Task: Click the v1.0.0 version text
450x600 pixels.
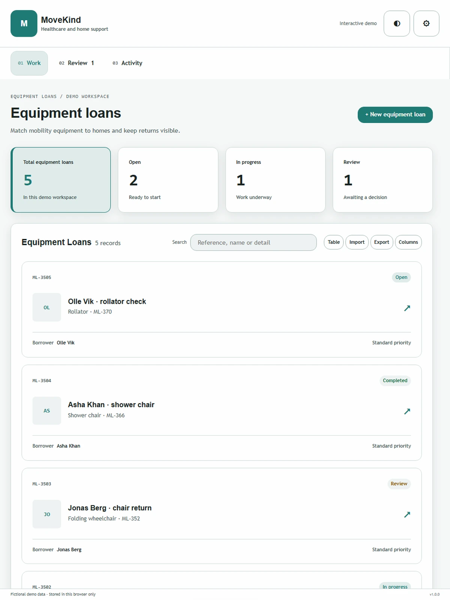Action: 435,594
